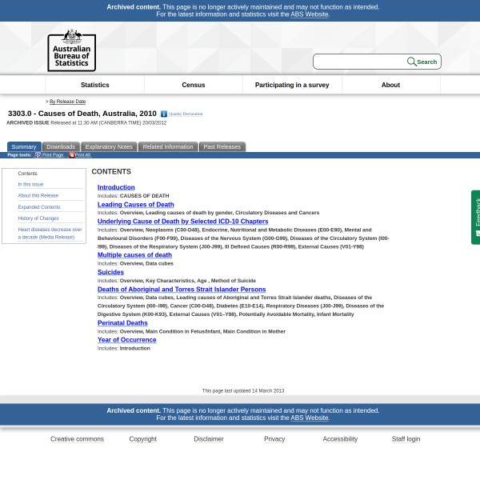This screenshot has width=480, height=480.
Task: Click the Australian Bureau of Statistics logo
Action: [x=71, y=50]
